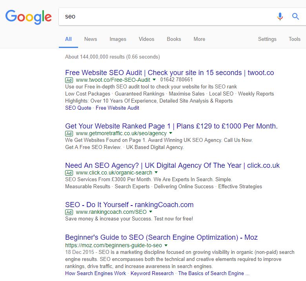Click the Ad badge beside www.rankingcoach.com
This screenshot has width=306, height=281.
[x=69, y=212]
